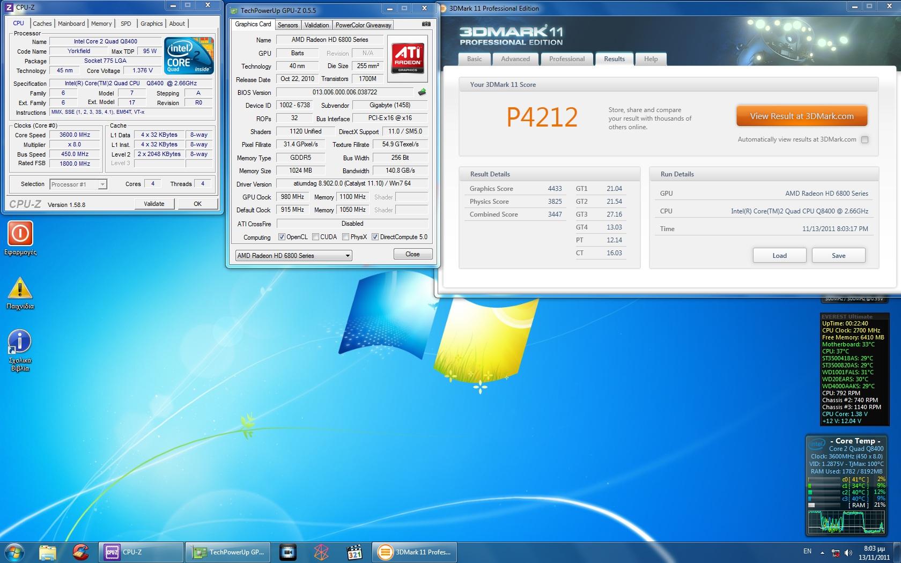Enable automatically view results at 3DMark.com
This screenshot has width=901, height=563.
[x=865, y=139]
